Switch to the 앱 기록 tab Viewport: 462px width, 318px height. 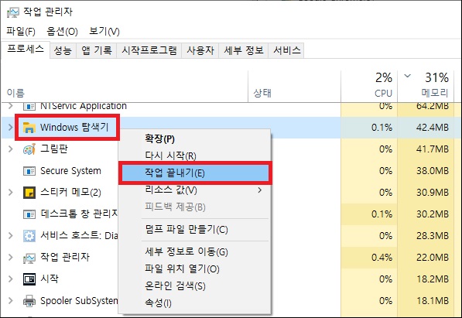point(97,51)
